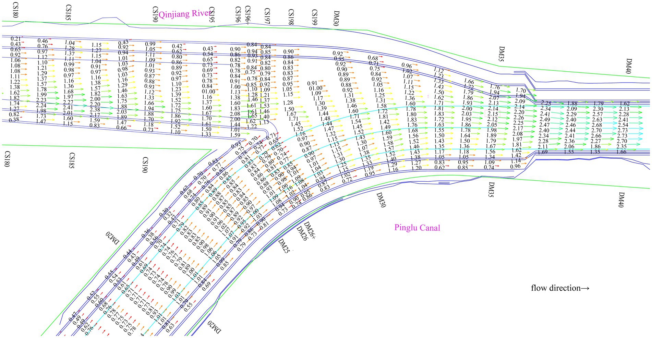
Task: Select the CS197 cross-section label
Action: (x=267, y=16)
